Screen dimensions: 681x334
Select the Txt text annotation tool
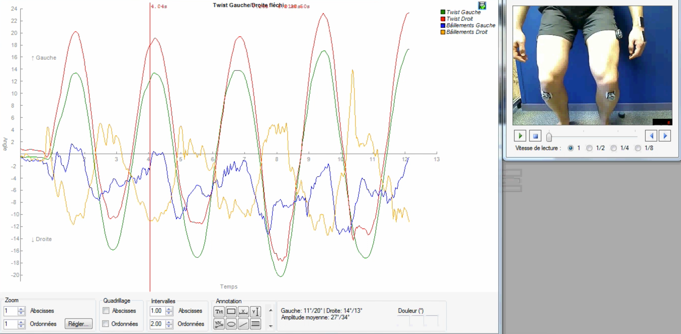[219, 312]
